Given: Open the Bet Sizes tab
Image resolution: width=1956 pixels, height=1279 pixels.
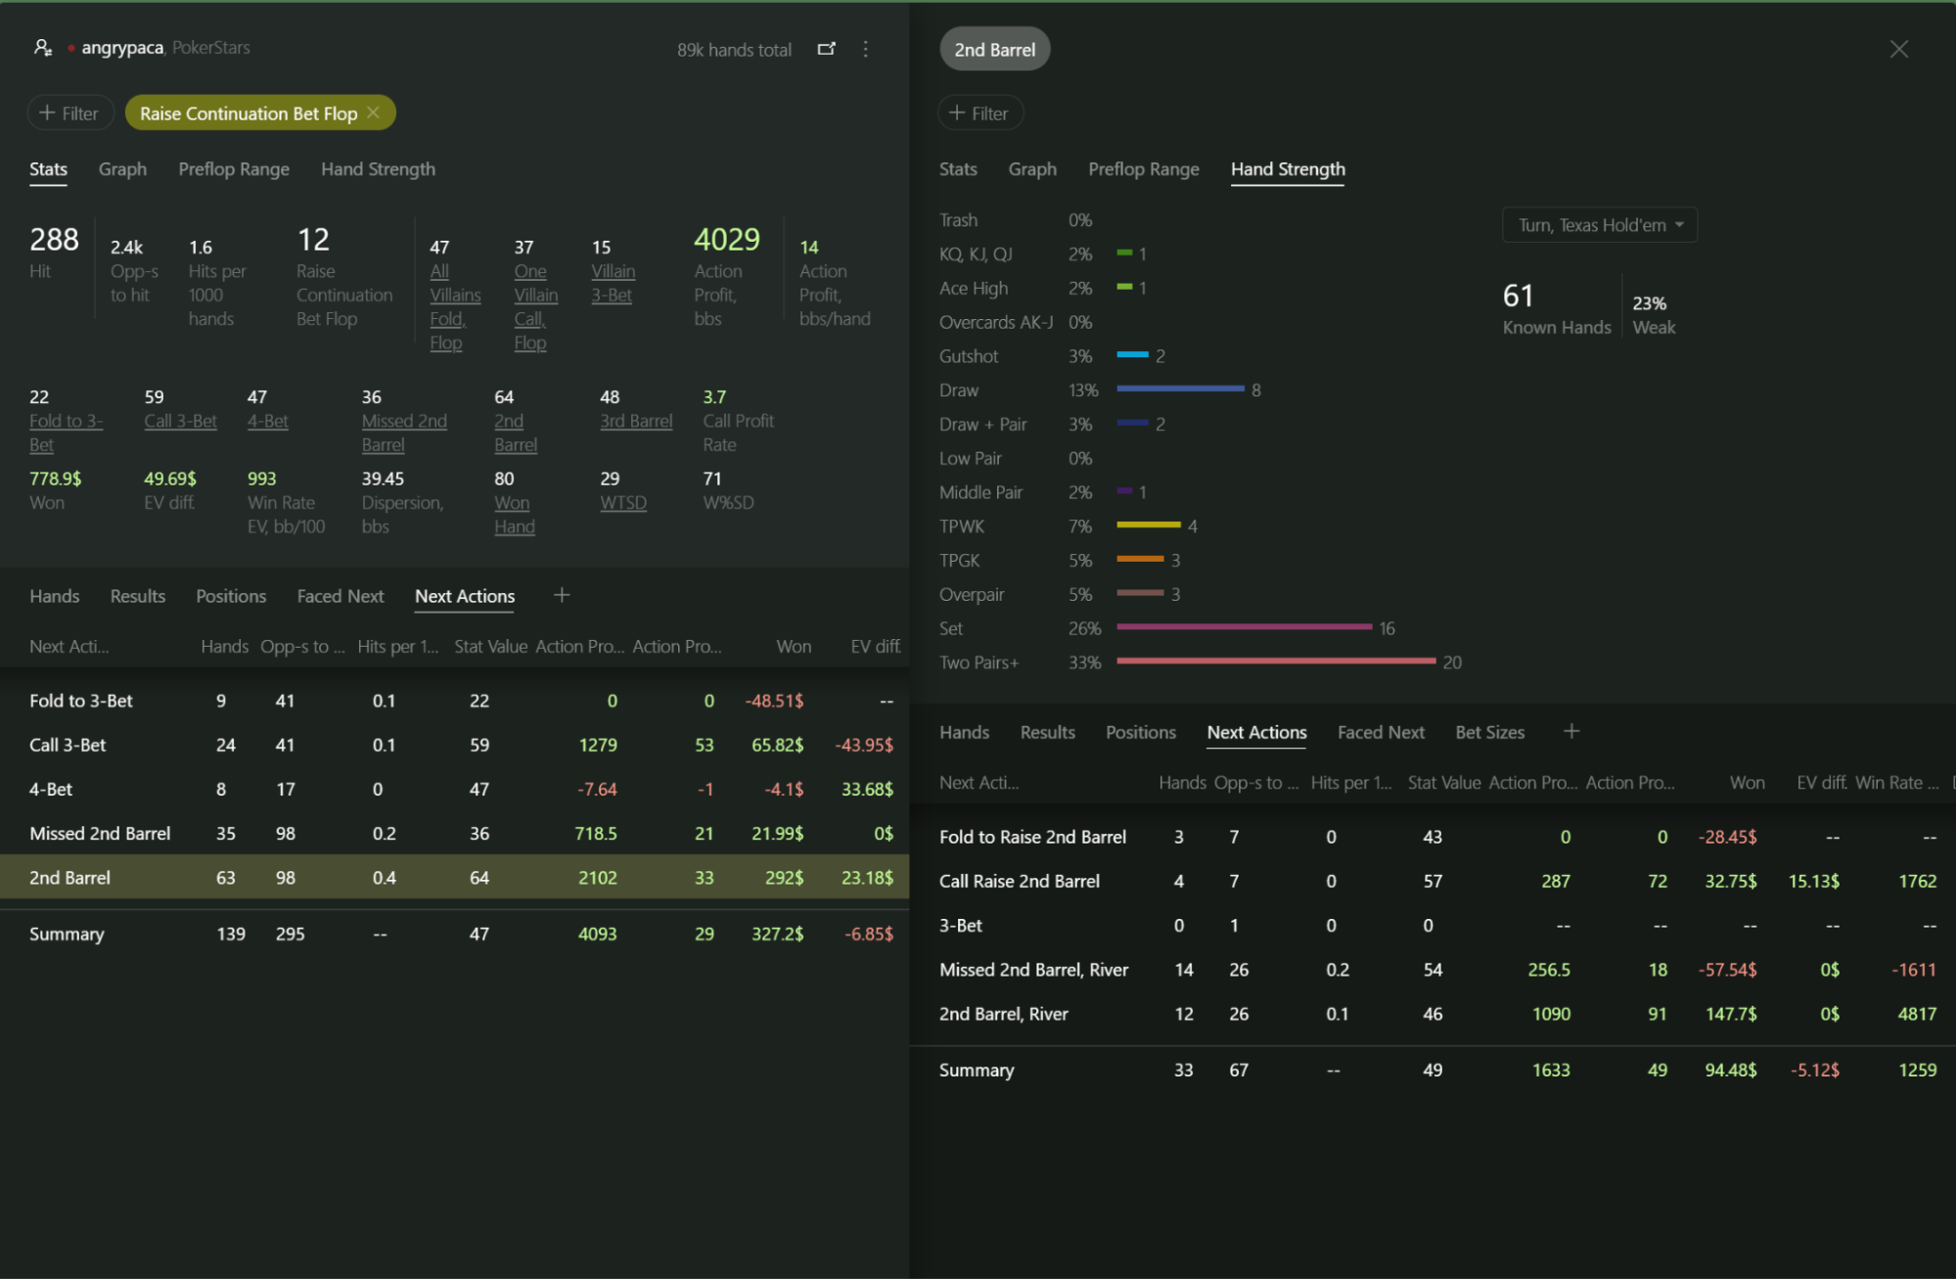Looking at the screenshot, I should pos(1489,732).
